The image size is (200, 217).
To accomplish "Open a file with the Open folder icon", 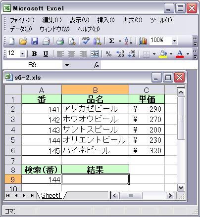I will click(x=23, y=41).
